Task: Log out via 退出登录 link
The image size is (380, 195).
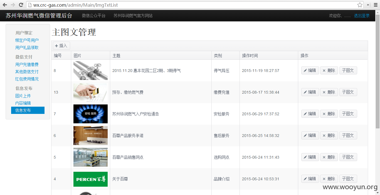Action: point(362,16)
